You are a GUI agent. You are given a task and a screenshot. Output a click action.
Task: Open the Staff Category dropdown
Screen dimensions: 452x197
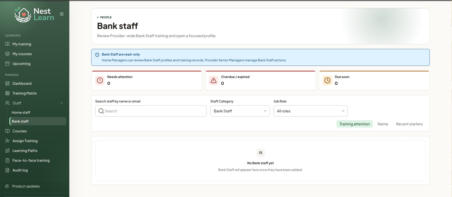tap(240, 111)
